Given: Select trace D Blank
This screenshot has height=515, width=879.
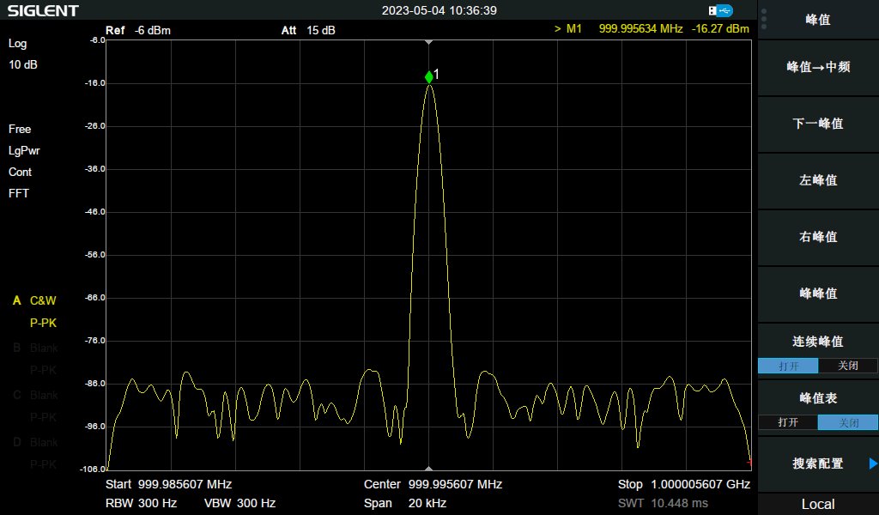Looking at the screenshot, I should (x=34, y=442).
